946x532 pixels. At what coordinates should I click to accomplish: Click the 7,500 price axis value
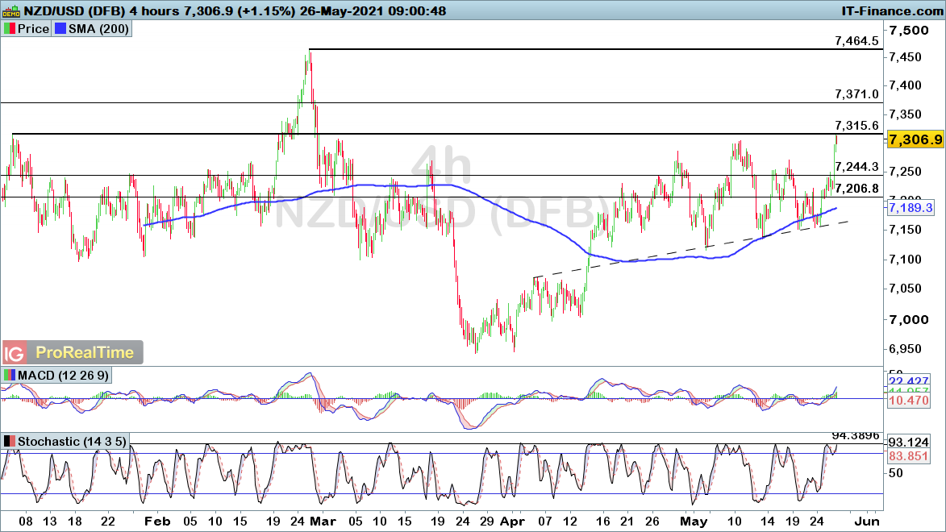click(x=909, y=30)
